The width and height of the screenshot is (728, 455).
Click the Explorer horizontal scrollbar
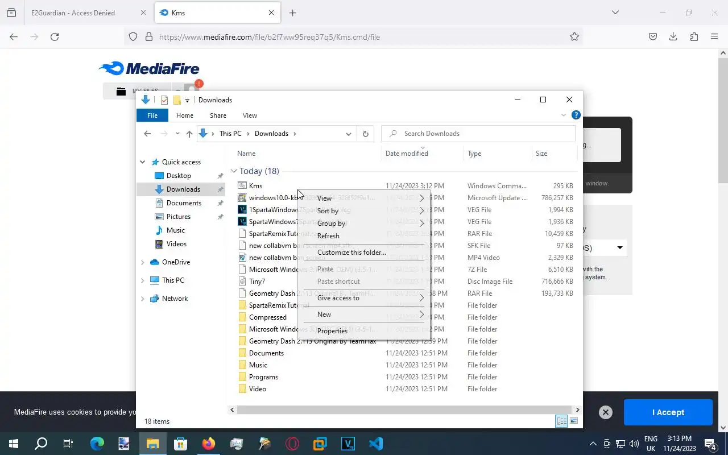tap(405, 409)
